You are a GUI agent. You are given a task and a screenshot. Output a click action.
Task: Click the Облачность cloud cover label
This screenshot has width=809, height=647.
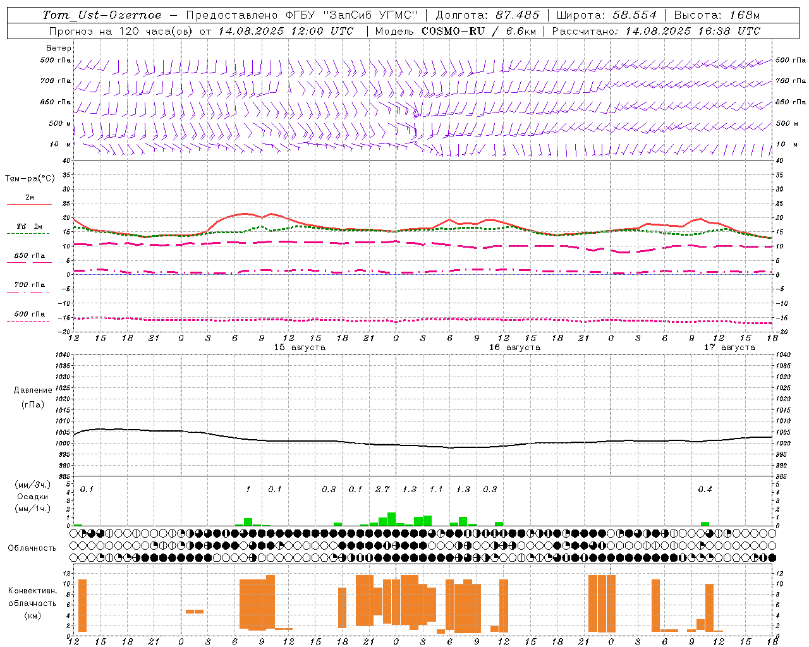[32, 548]
